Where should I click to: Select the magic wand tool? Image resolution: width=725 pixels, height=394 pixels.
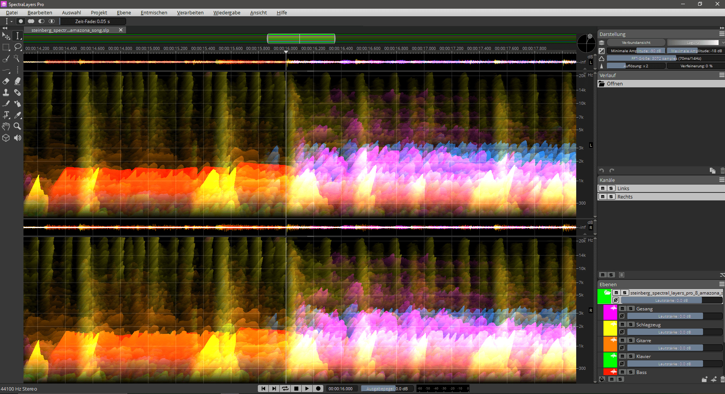click(17, 59)
